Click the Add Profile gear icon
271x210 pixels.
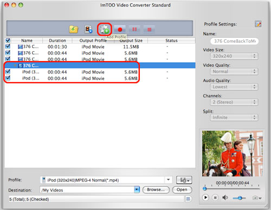click(104, 29)
